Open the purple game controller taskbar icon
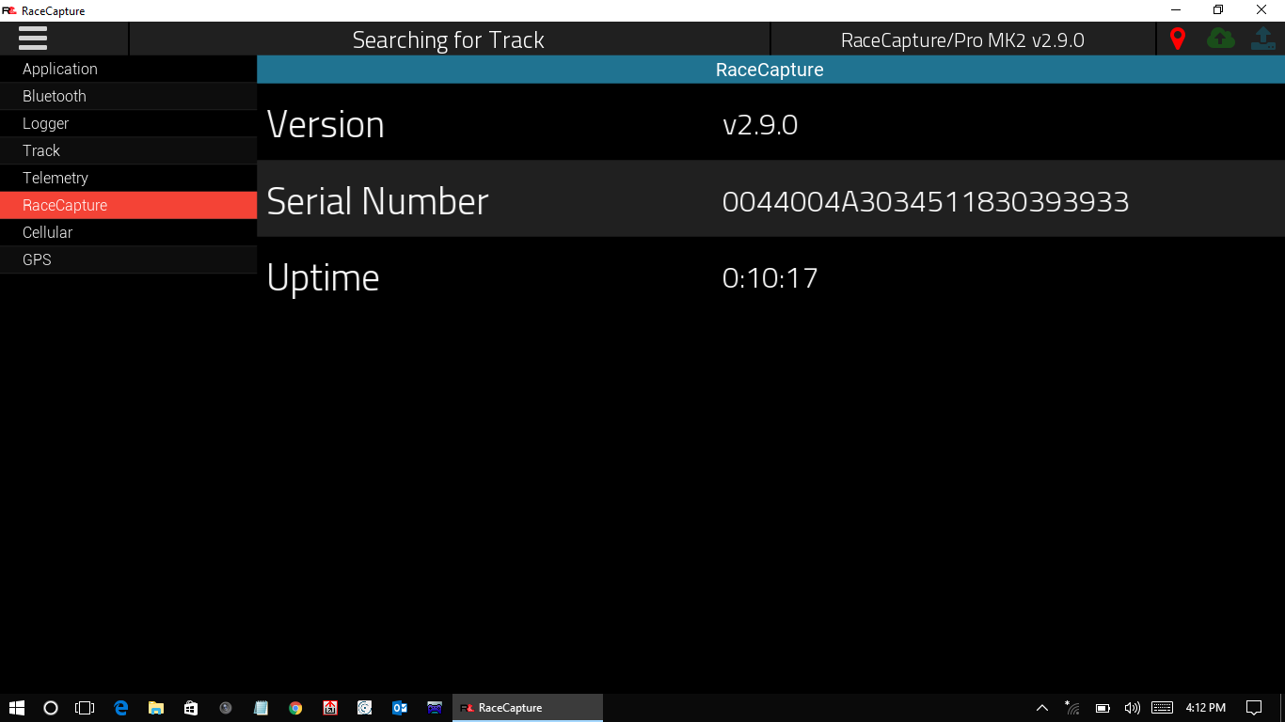Screen dimensions: 1285x722 [x=435, y=708]
